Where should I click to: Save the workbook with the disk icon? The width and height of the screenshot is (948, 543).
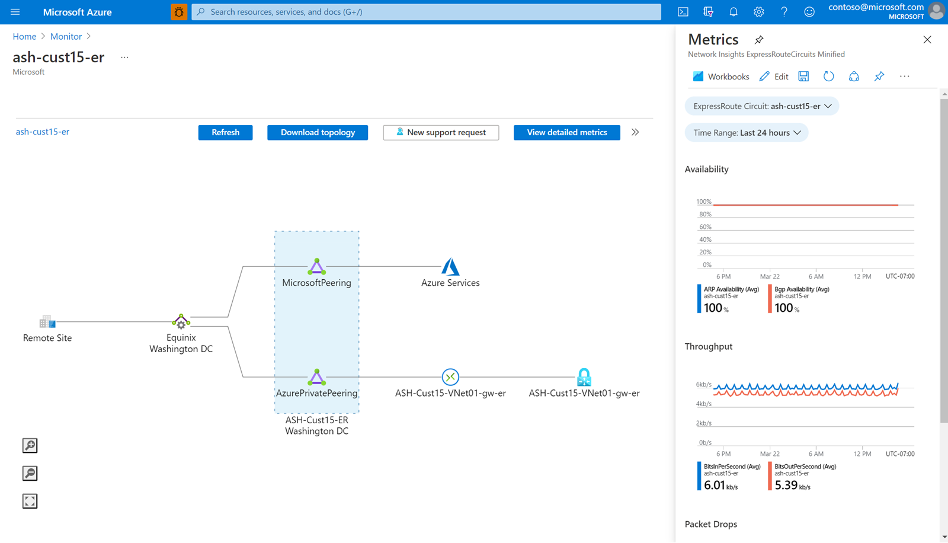803,76
